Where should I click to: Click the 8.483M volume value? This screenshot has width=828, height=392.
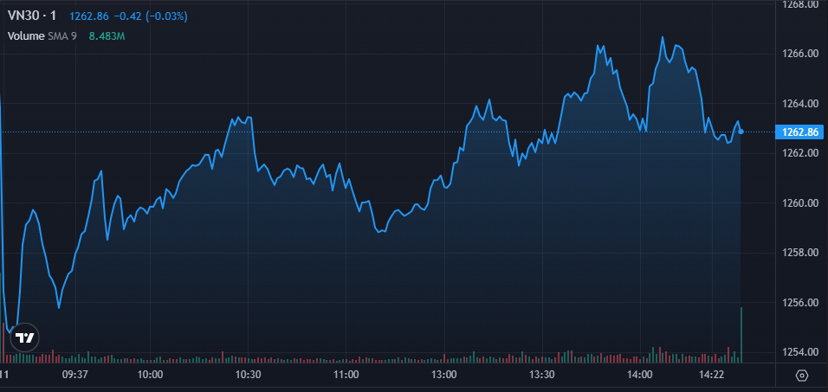pyautogui.click(x=107, y=36)
